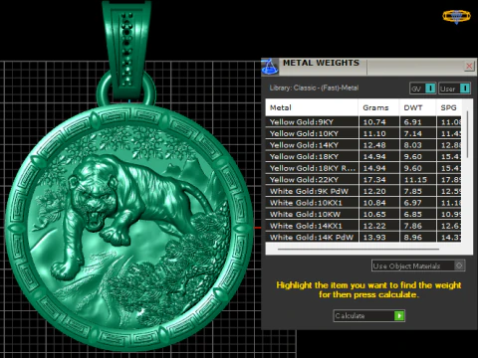Close the Metal Weights panel
Viewport: 478px width, 358px height.
point(469,66)
